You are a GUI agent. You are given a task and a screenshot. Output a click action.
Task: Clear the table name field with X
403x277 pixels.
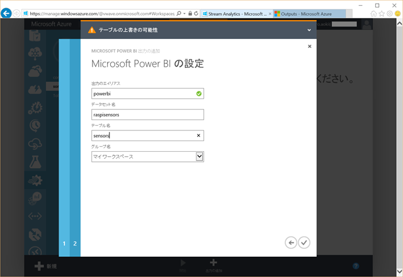pos(198,135)
